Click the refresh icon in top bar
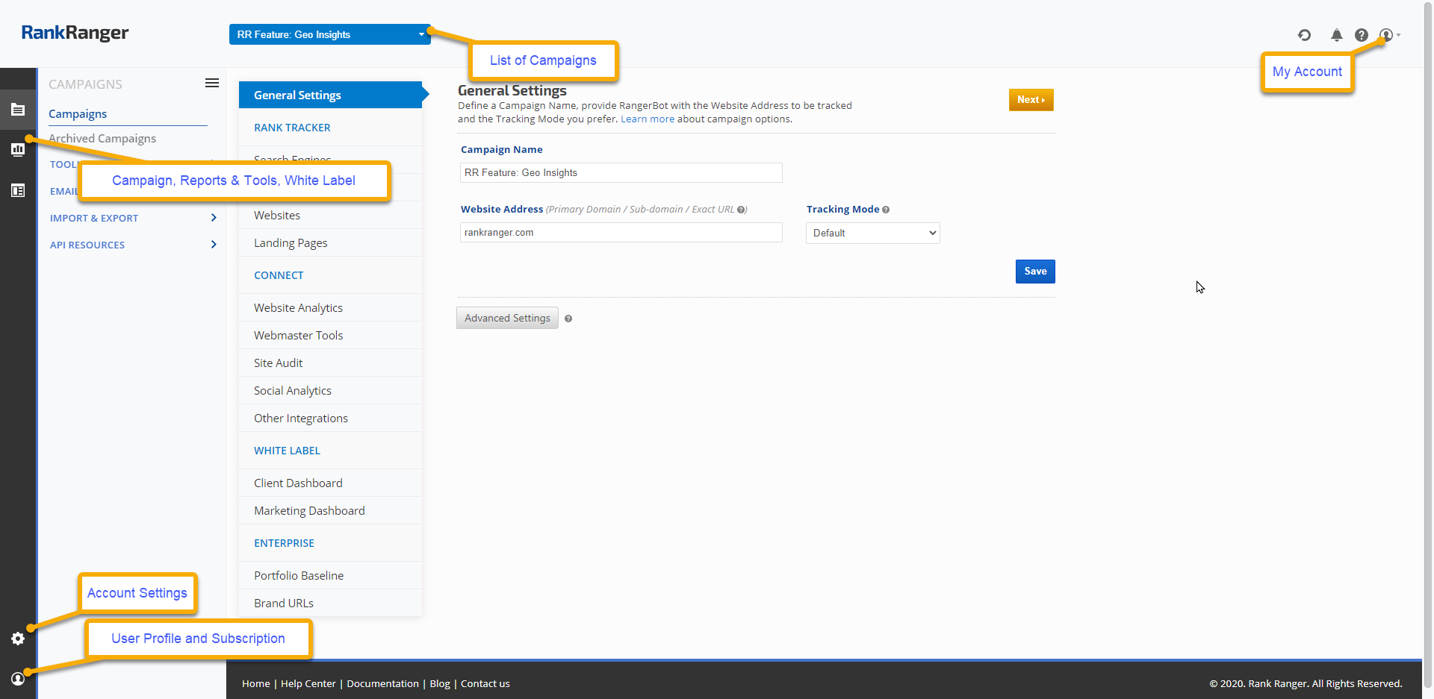The width and height of the screenshot is (1434, 699). [x=1304, y=35]
